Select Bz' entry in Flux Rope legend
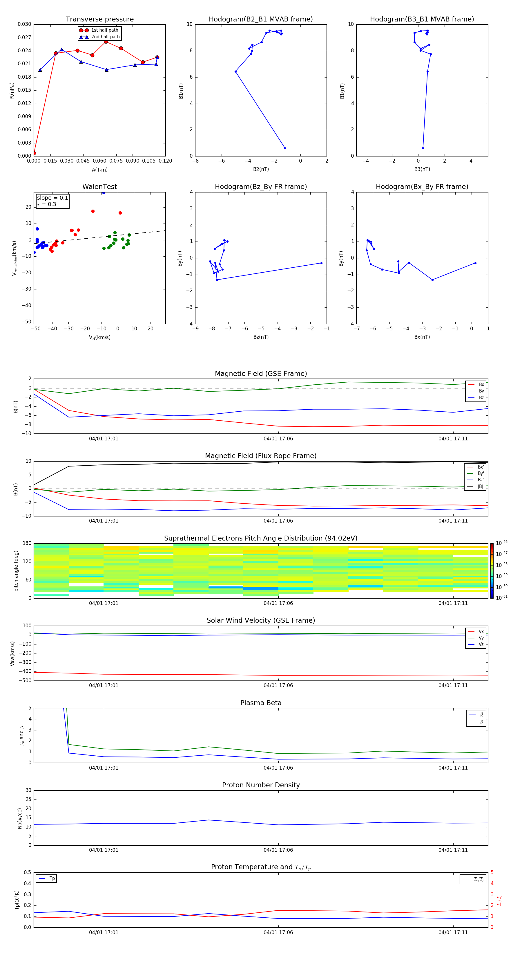Image resolution: width=522 pixels, height=958 pixels. 475,480
